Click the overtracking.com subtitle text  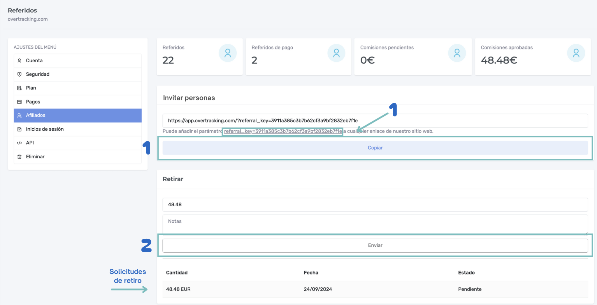tap(28, 19)
